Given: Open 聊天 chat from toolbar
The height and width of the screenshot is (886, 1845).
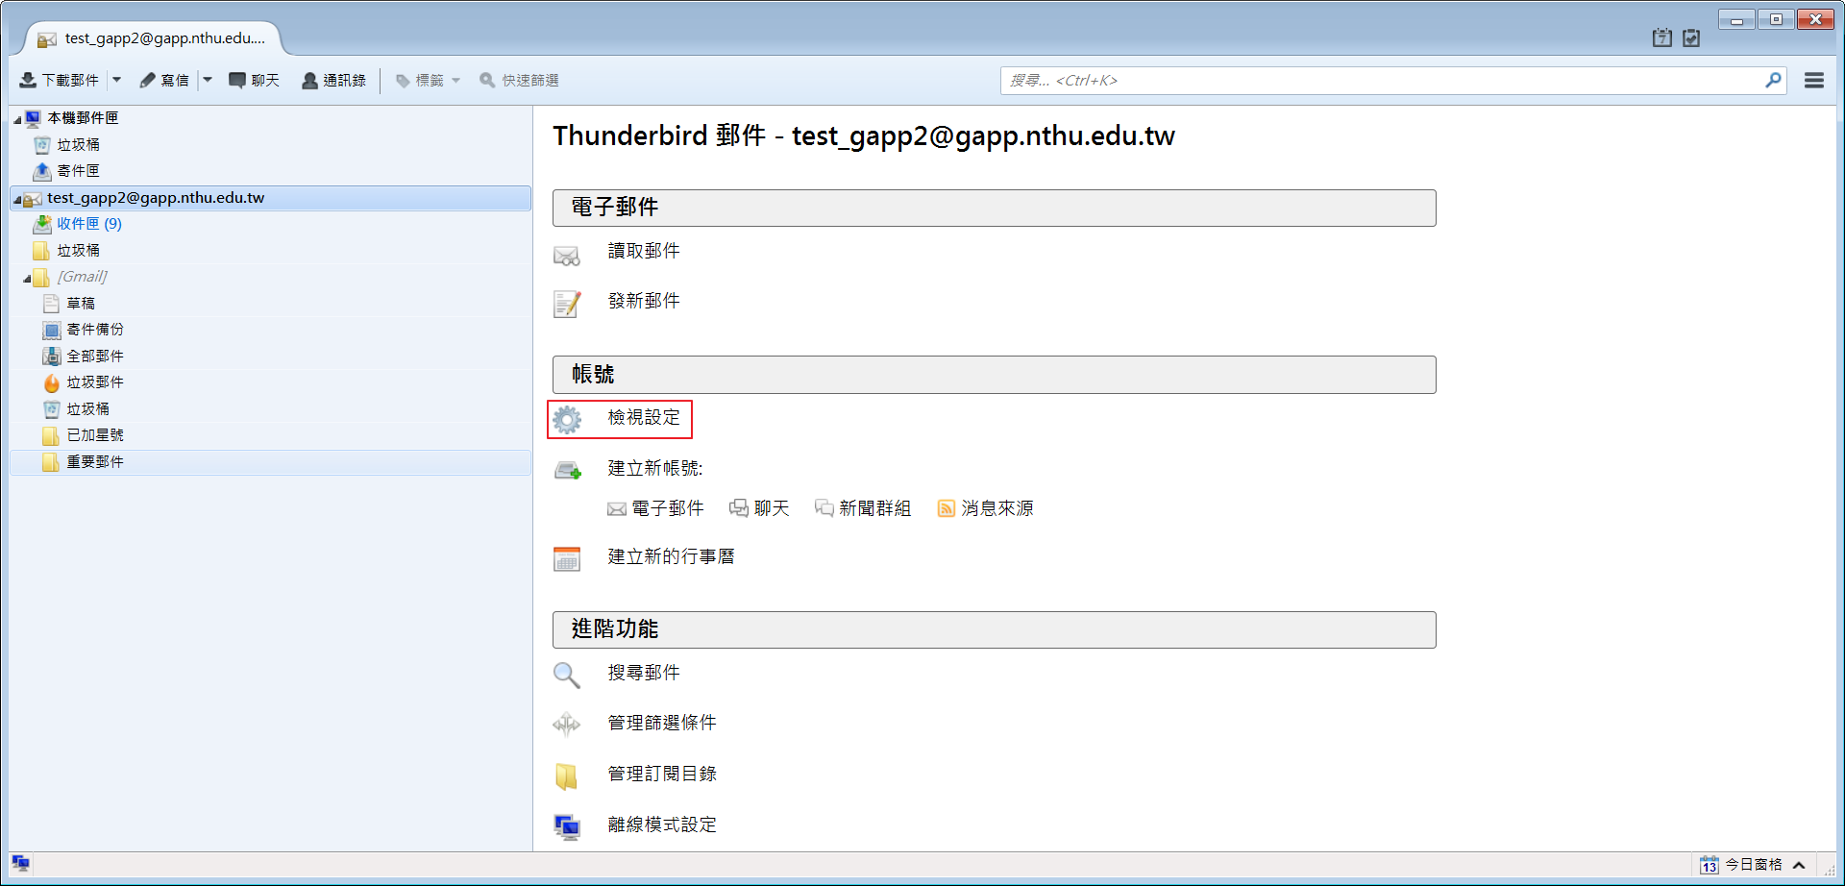Looking at the screenshot, I should tap(254, 81).
